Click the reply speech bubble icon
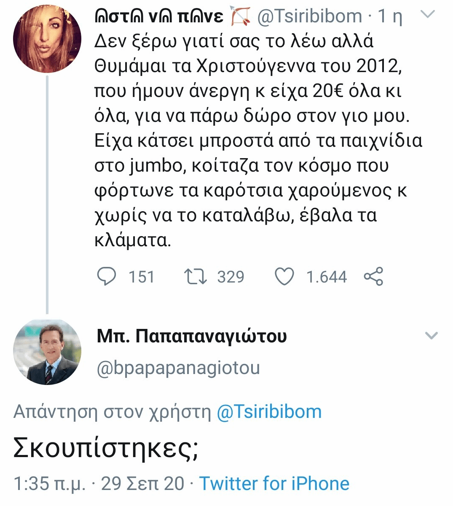The image size is (453, 506). point(106,277)
